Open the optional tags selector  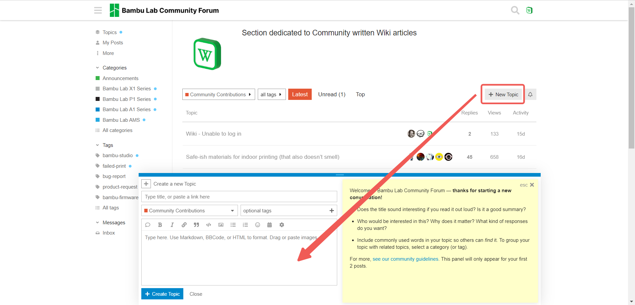(289, 211)
